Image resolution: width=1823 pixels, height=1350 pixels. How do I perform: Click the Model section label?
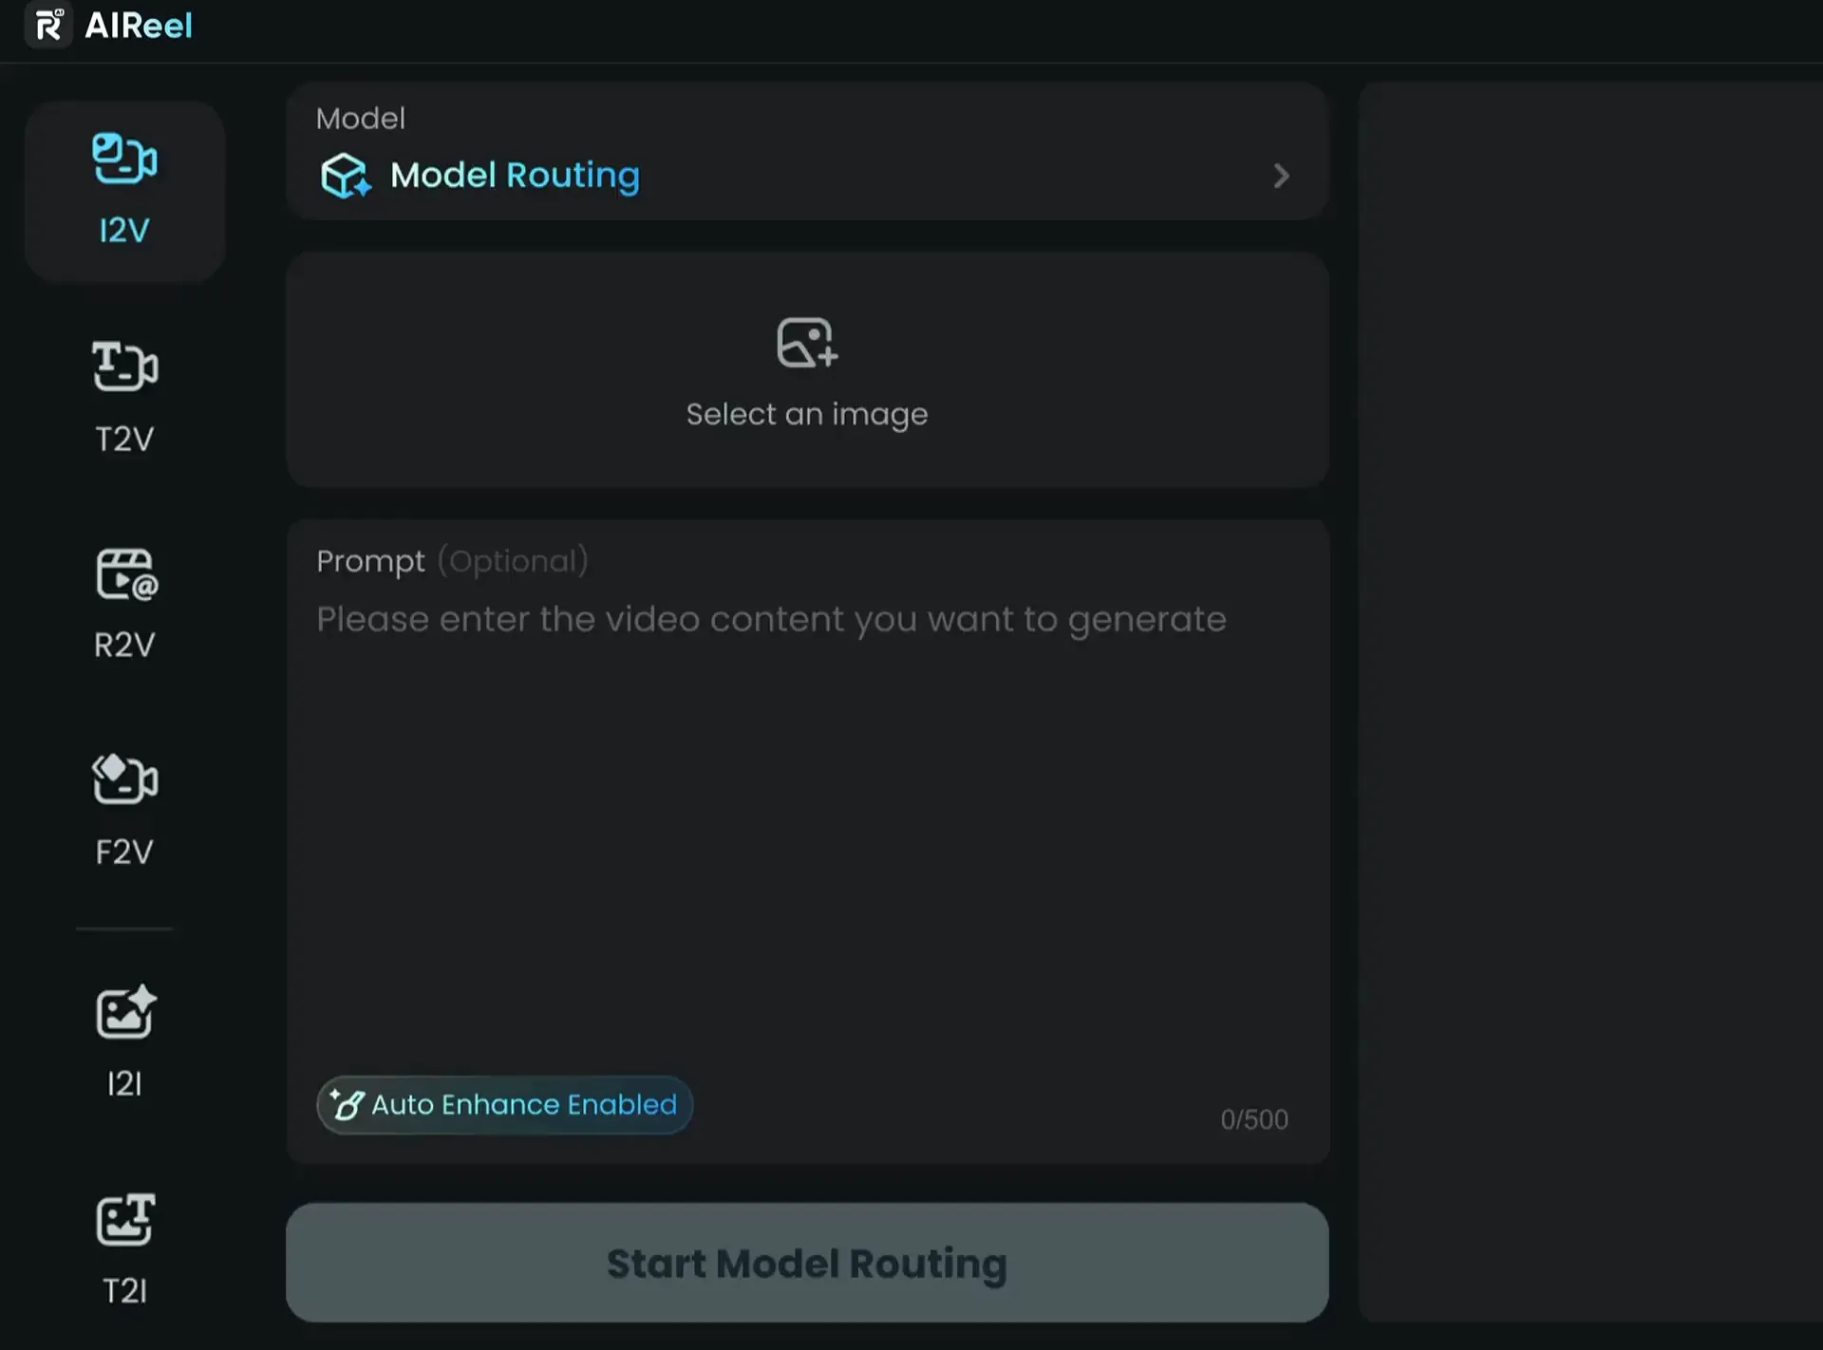(x=361, y=119)
